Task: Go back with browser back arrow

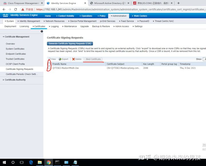Action: [x=4, y=9]
